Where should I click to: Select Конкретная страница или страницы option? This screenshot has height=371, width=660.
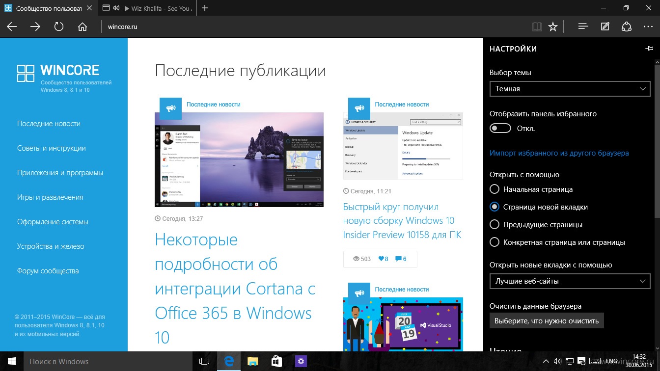point(495,242)
